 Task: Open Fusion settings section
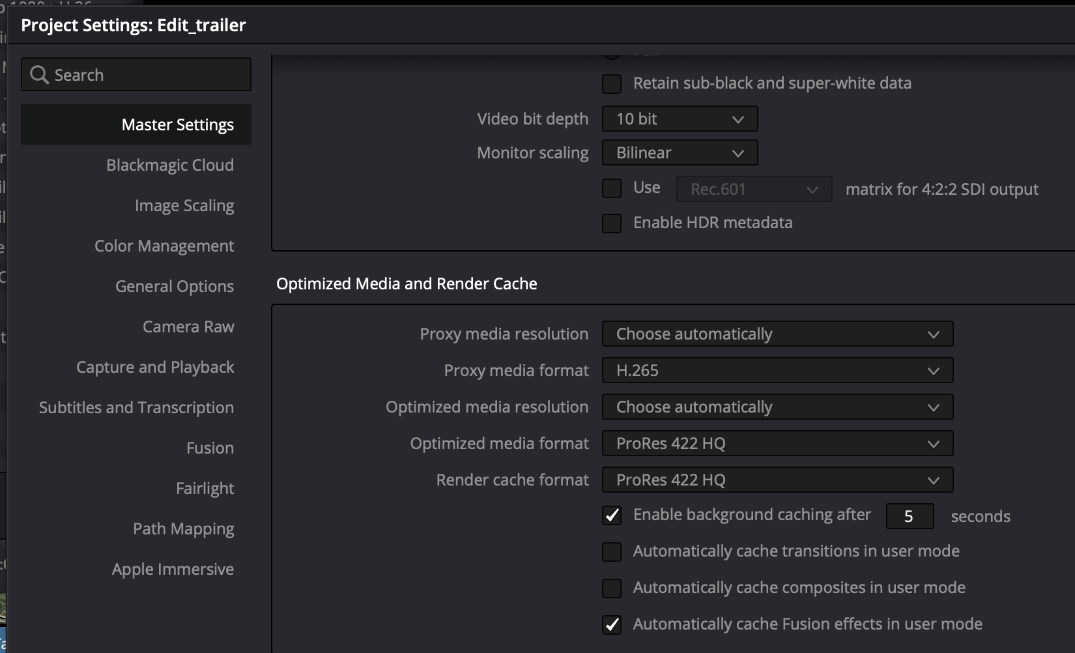click(x=210, y=448)
